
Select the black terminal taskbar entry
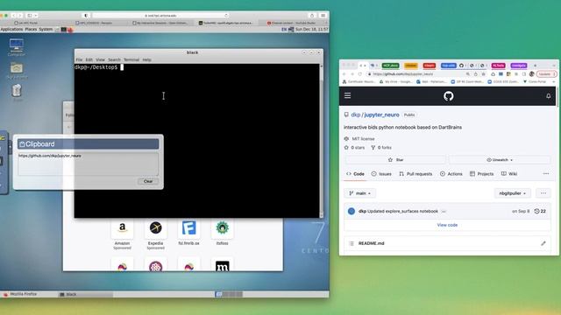86,294
